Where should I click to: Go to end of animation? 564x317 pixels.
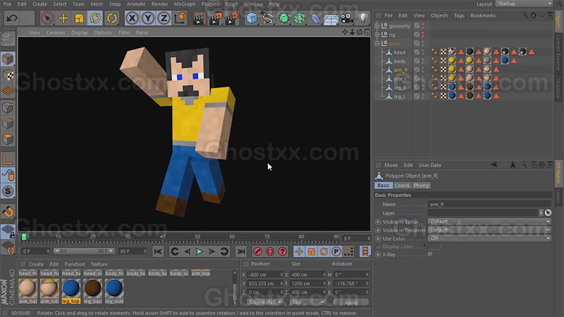pos(241,252)
